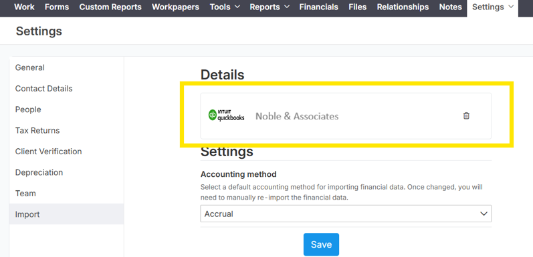The width and height of the screenshot is (533, 257).
Task: Delete the Noble & Associates QuickBooks connection
Action: (466, 115)
